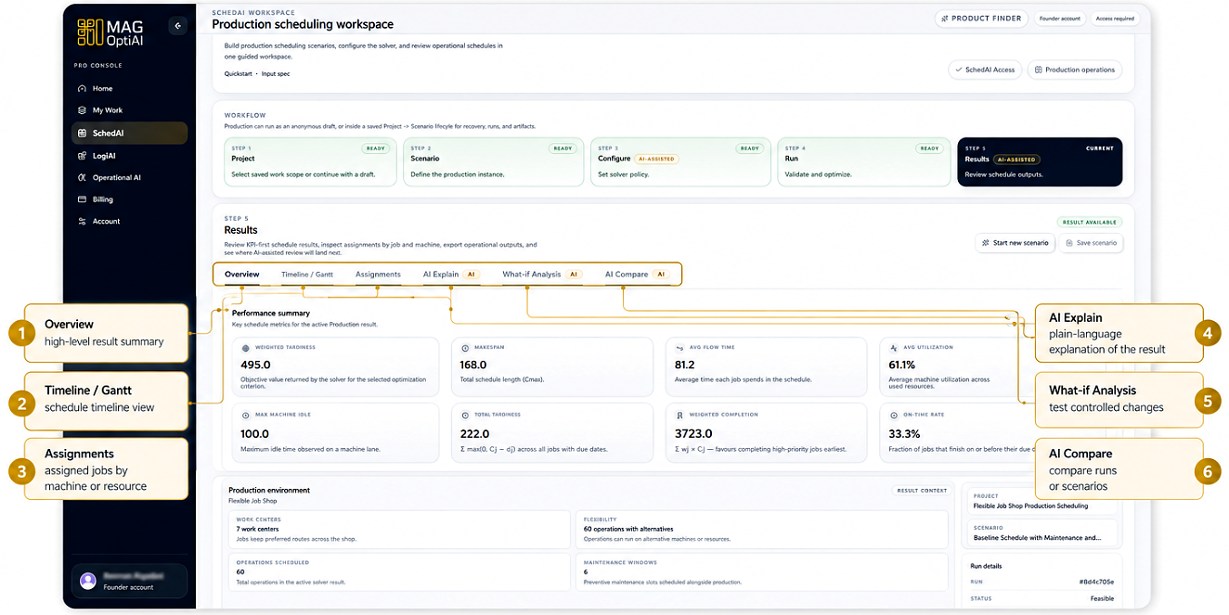Click the Total Tardiness icon
Viewport: 1229px width, 615px height.
pos(465,416)
